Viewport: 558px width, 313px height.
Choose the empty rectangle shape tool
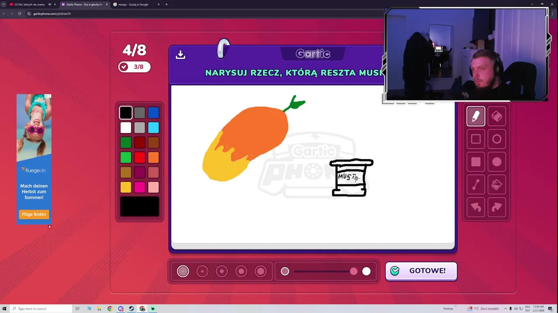pos(476,139)
